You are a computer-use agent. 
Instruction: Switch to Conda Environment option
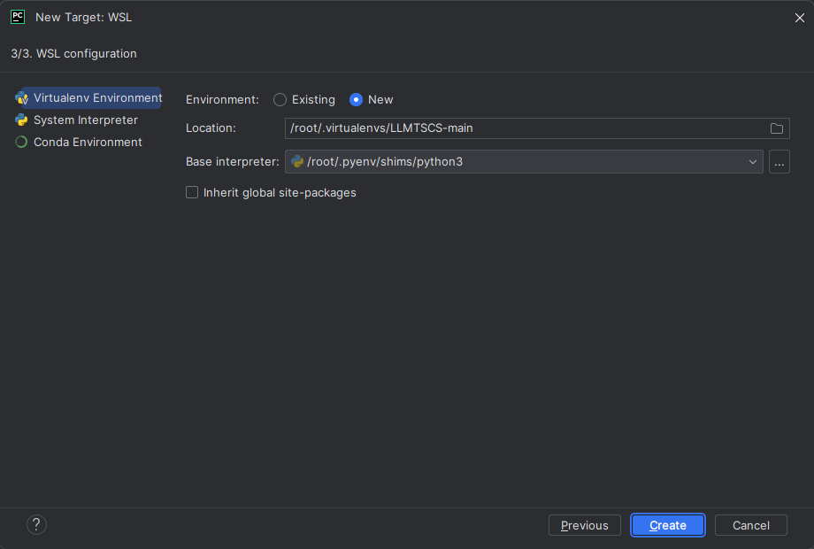point(88,143)
